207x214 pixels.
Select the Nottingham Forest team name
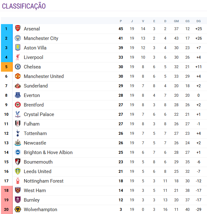[43, 181]
